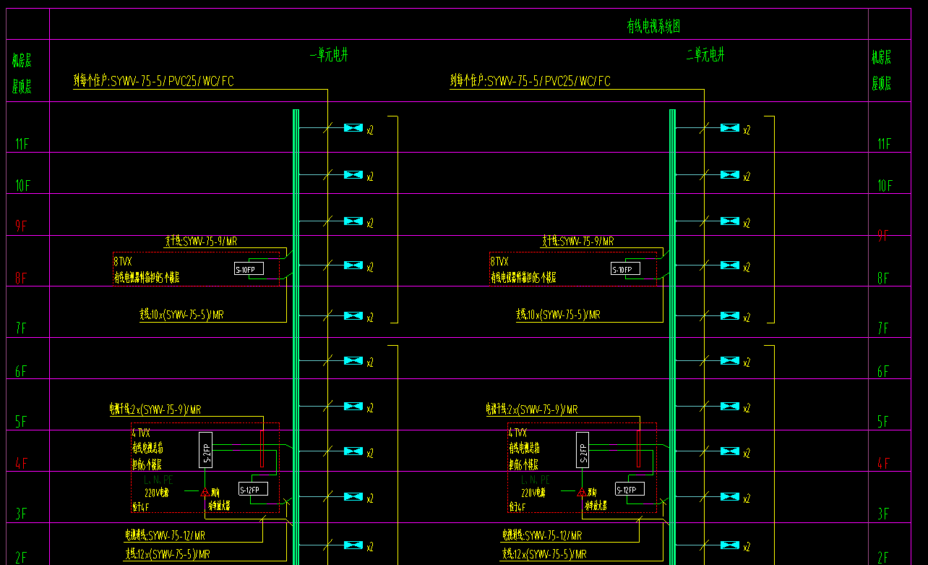Viewport: 928px width, 565px height.
Task: Select the triple green riser line in unit one
Action: pyautogui.click(x=296, y=336)
